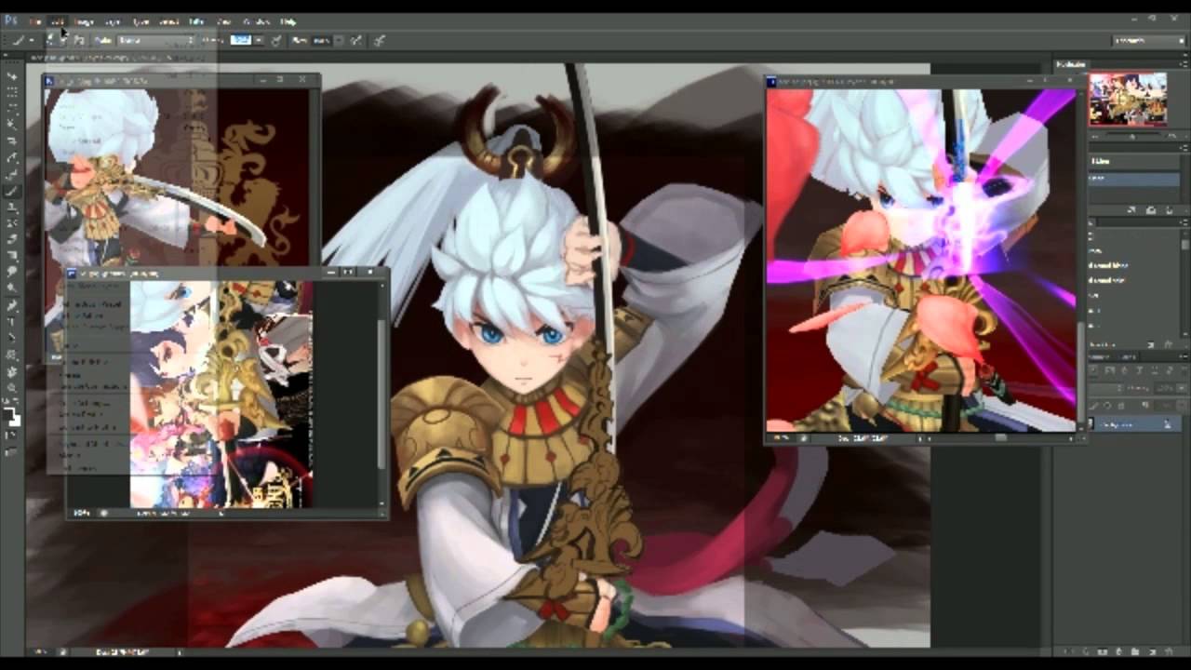Screen dimensions: 1191x670
Task: Select the highlighted history state row
Action: click(x=1134, y=179)
